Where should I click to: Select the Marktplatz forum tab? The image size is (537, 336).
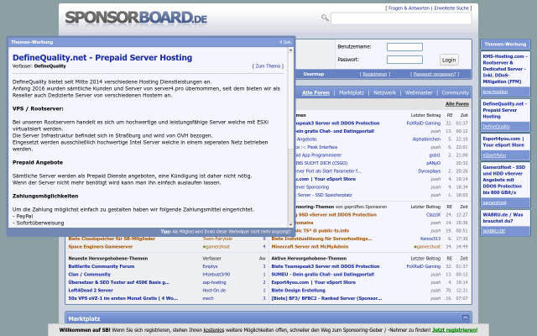pos(351,92)
